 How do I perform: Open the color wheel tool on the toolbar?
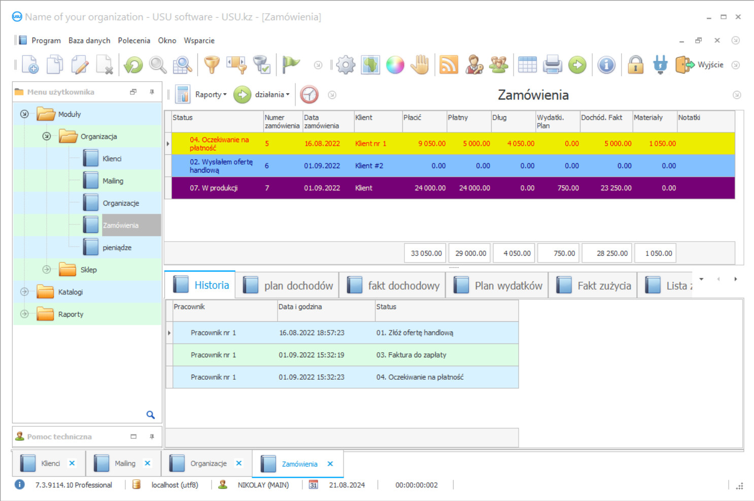(x=395, y=64)
